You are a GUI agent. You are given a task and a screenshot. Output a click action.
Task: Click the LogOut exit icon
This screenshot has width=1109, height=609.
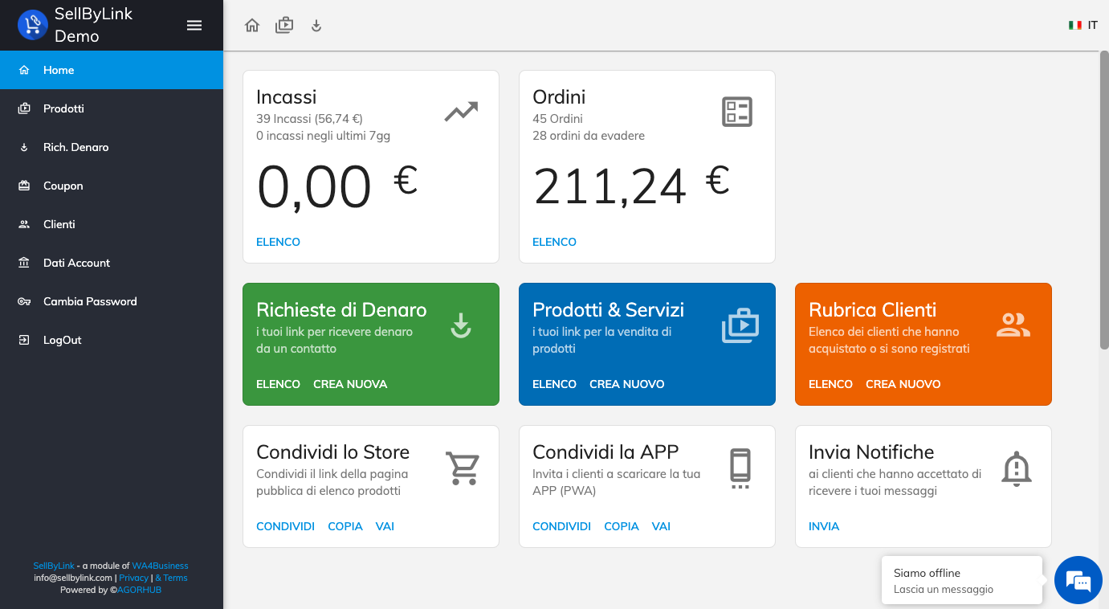tap(24, 340)
